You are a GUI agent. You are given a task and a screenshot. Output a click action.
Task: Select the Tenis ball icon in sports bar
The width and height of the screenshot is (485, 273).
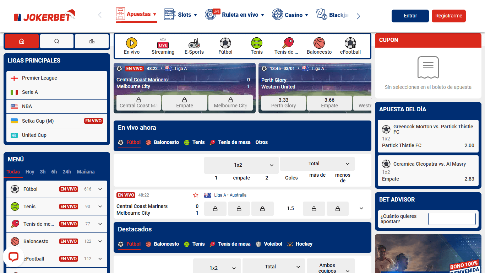click(257, 43)
